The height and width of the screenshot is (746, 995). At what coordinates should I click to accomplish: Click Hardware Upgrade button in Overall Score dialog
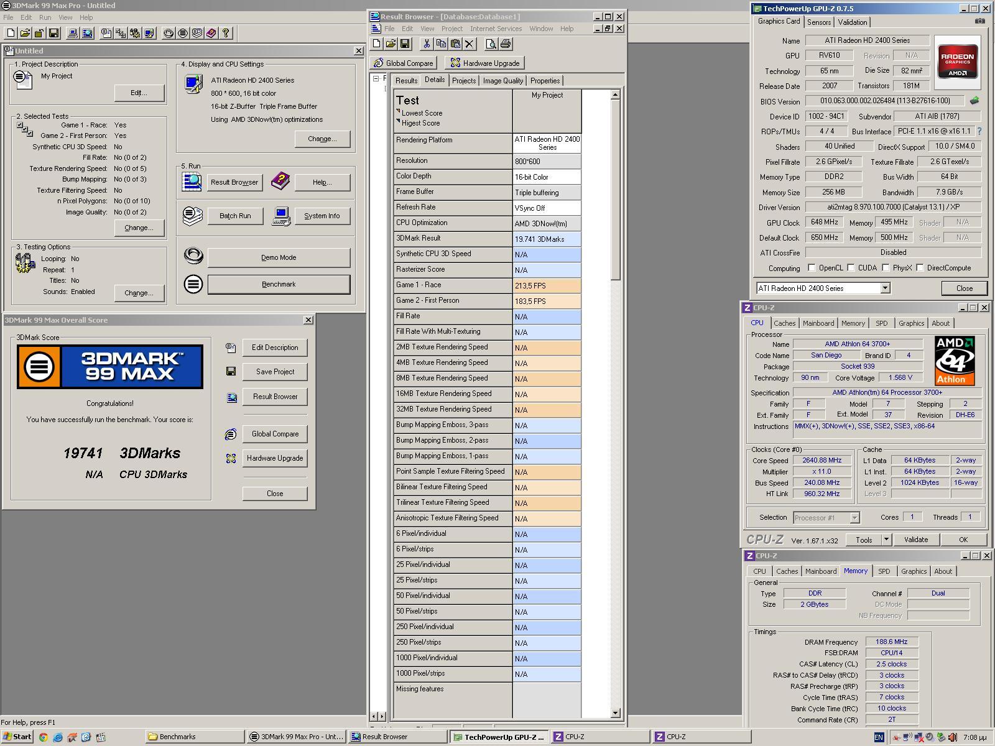tap(275, 458)
